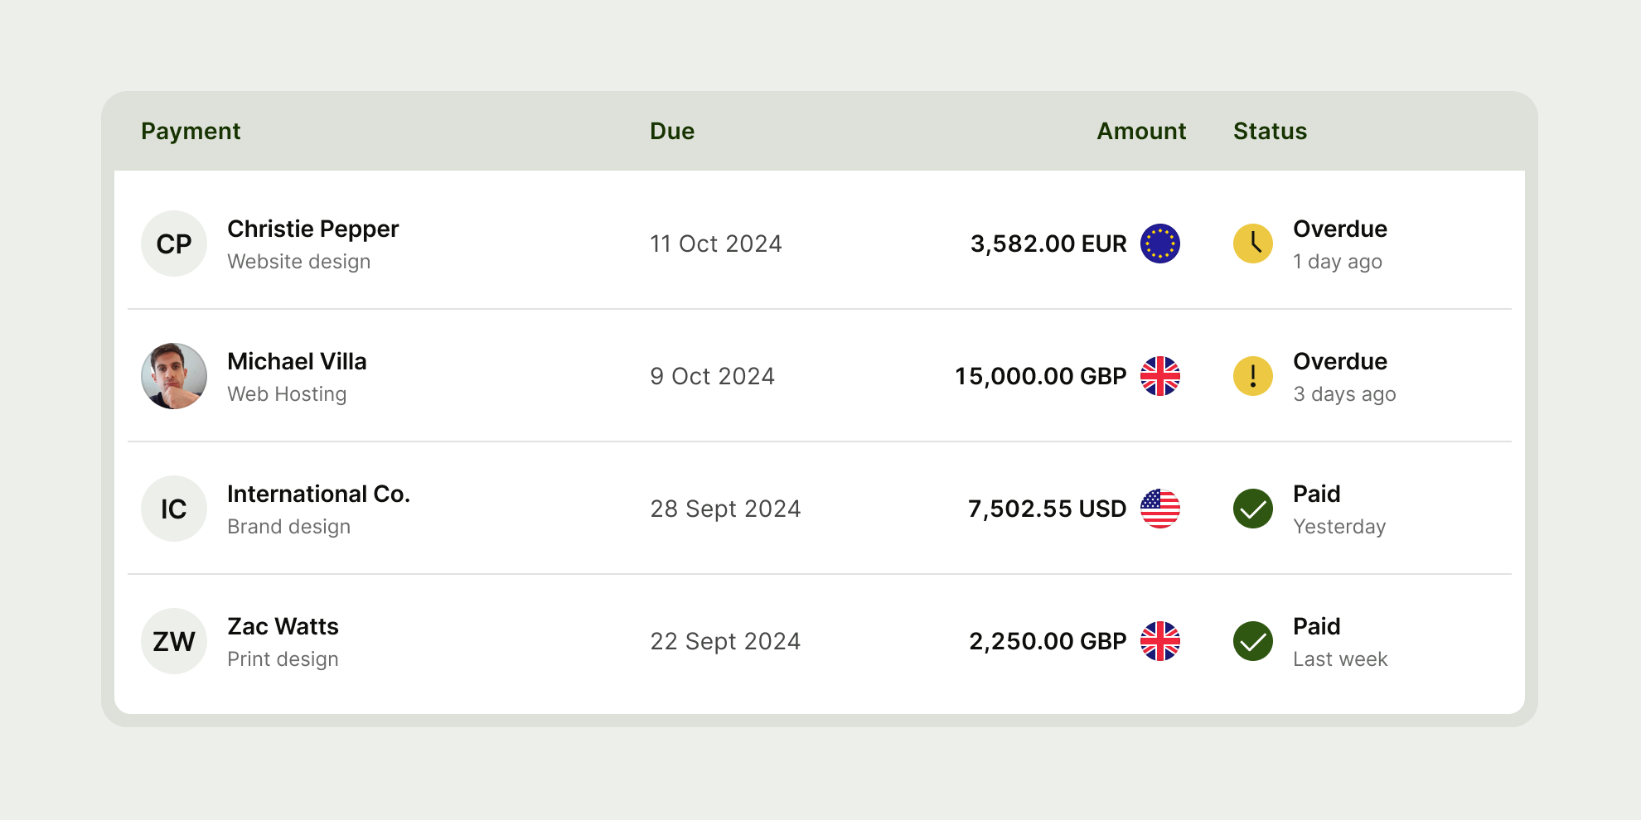The height and width of the screenshot is (820, 1641).
Task: Select the 11 Oct 2024 due date
Action: point(716,244)
